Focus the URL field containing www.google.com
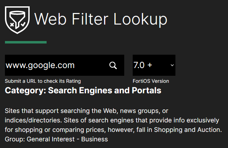This screenshot has height=148, width=228. (x=56, y=65)
